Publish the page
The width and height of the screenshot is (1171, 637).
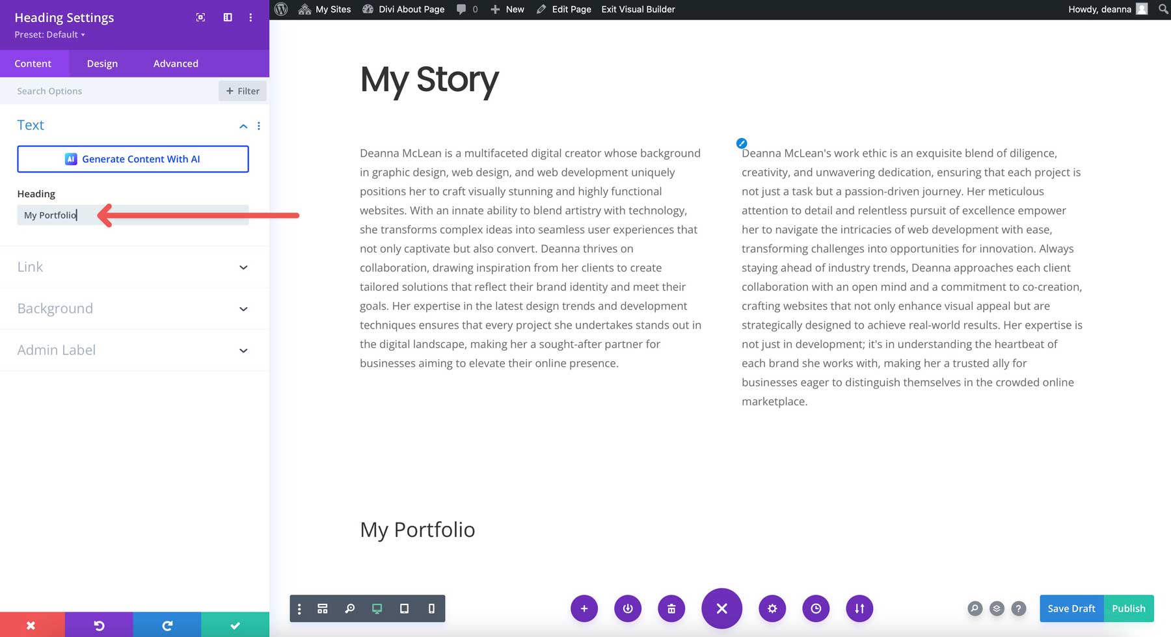click(x=1129, y=608)
